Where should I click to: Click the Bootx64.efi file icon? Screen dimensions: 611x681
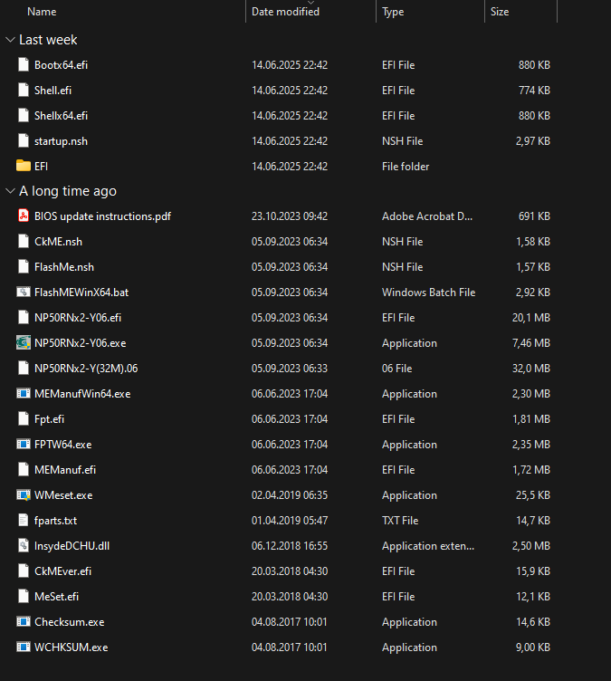click(24, 64)
